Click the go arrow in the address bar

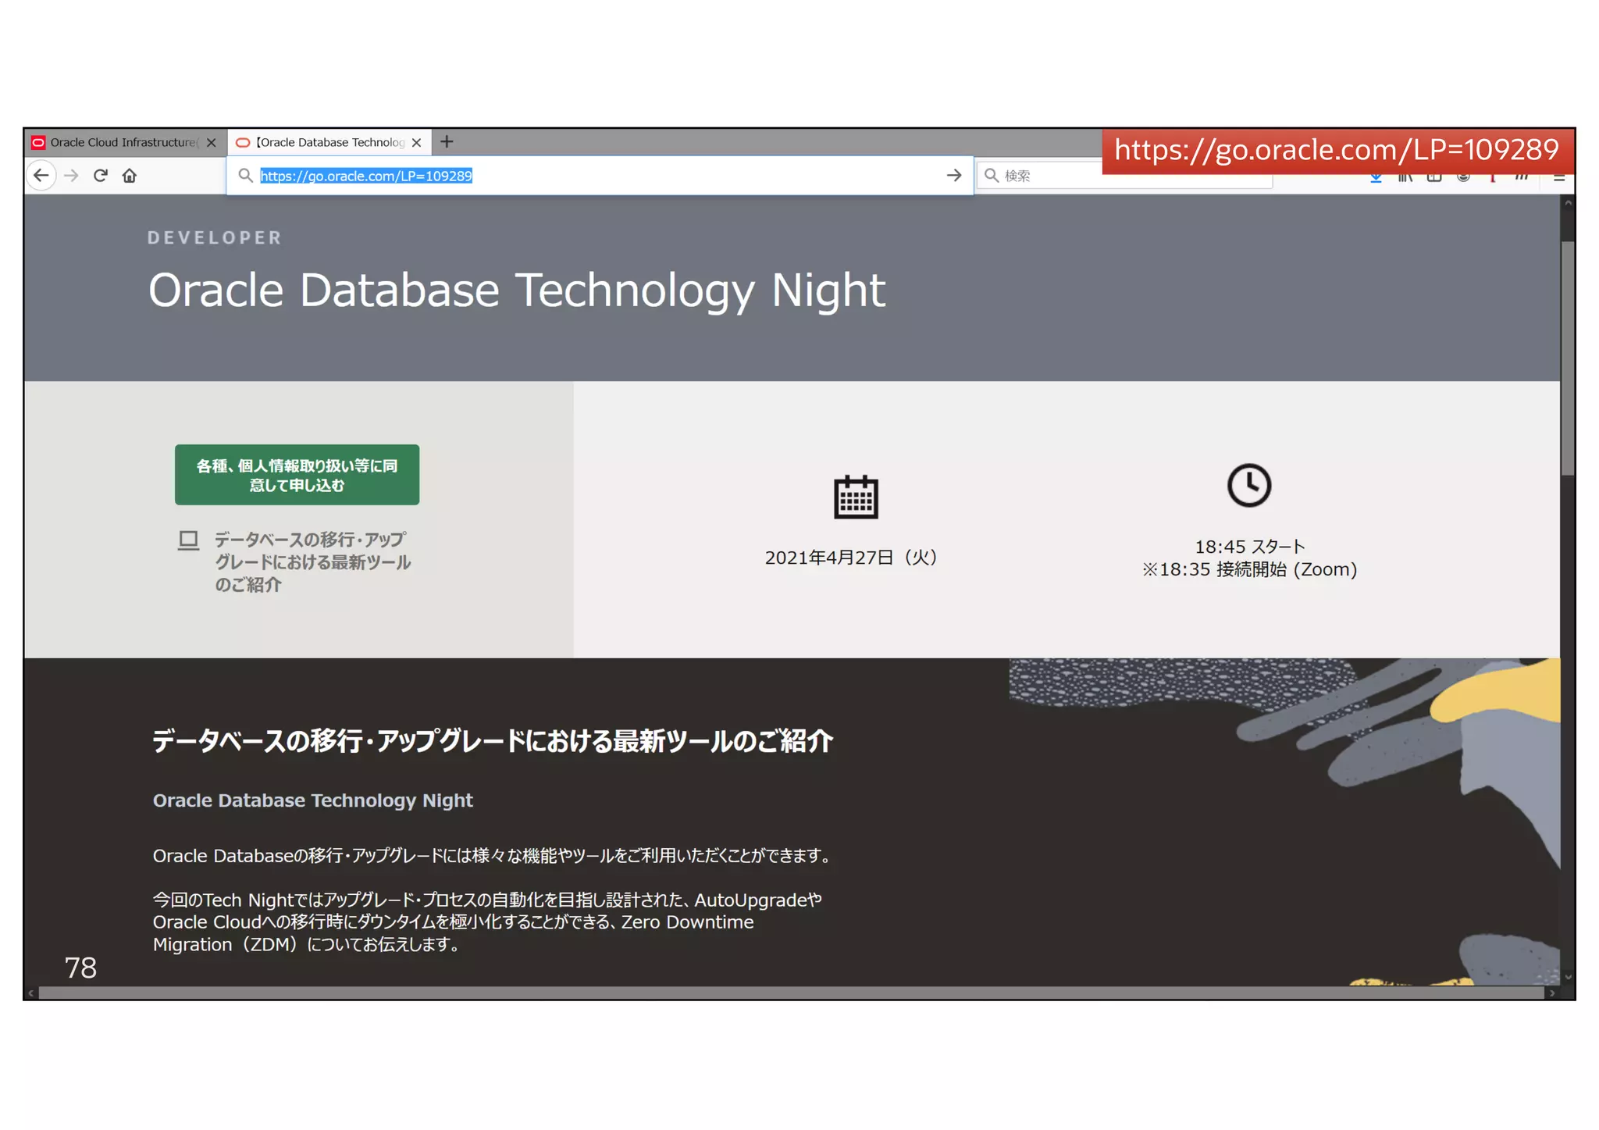954,176
